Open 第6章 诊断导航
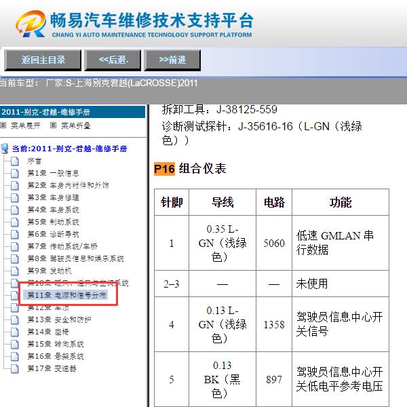 tap(53, 234)
